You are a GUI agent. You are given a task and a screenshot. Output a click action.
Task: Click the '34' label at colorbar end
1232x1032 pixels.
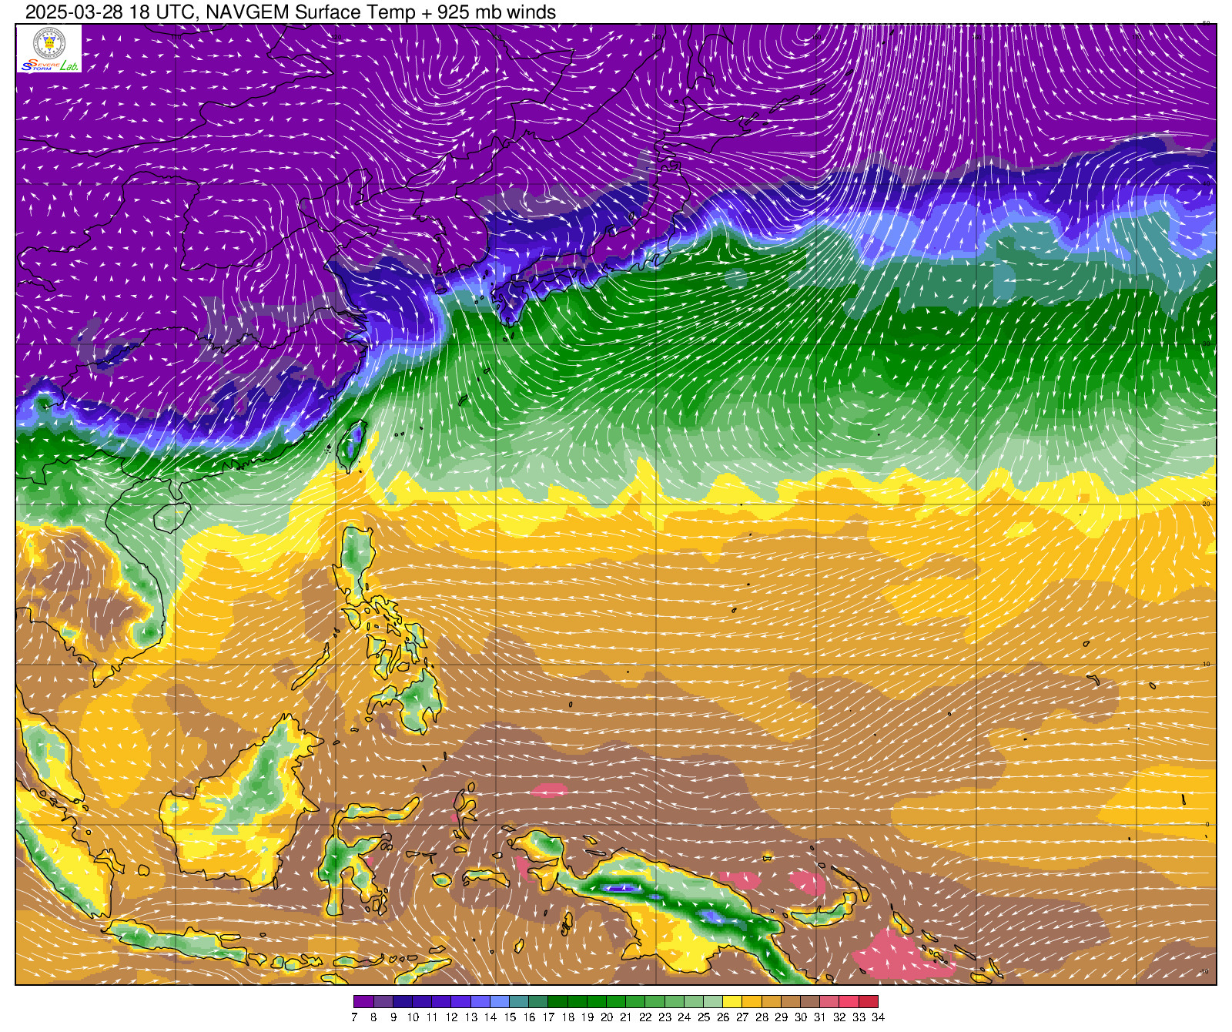pos(879,1017)
